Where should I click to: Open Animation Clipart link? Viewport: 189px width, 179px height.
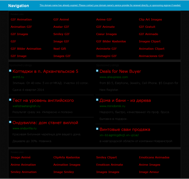152,49
